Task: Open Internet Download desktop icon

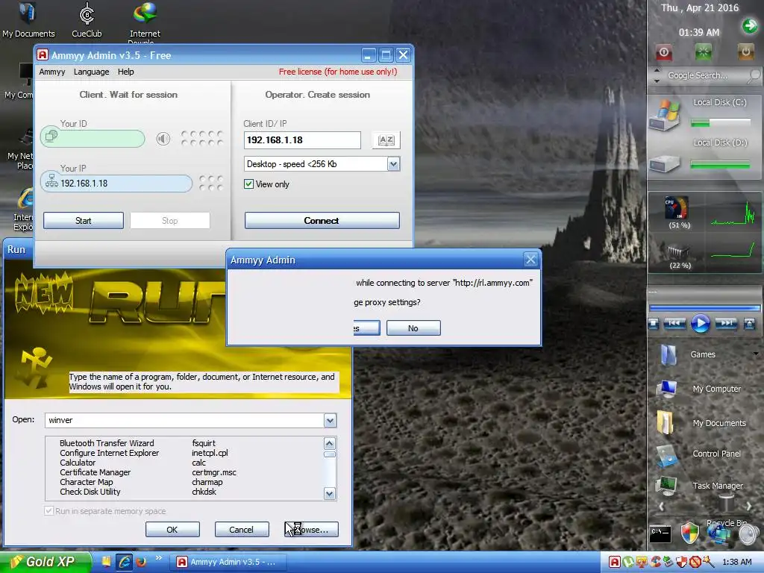Action: coord(145,22)
